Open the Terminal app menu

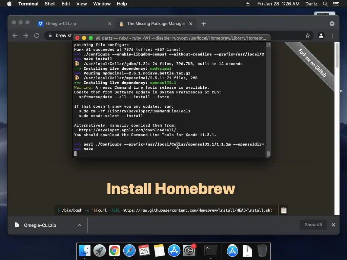click(x=28, y=4)
